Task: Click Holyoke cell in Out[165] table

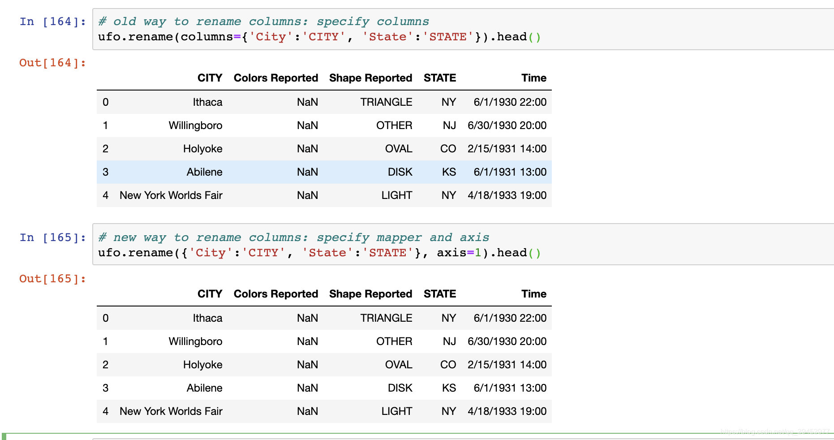Action: pos(203,365)
